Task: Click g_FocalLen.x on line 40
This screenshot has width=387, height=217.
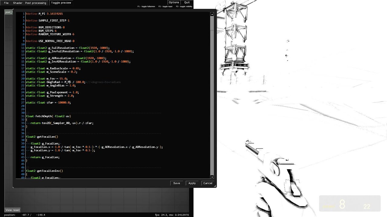Action: click(x=40, y=147)
